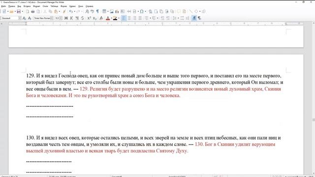Click the Clear direct formatting icon

[101, 18]
